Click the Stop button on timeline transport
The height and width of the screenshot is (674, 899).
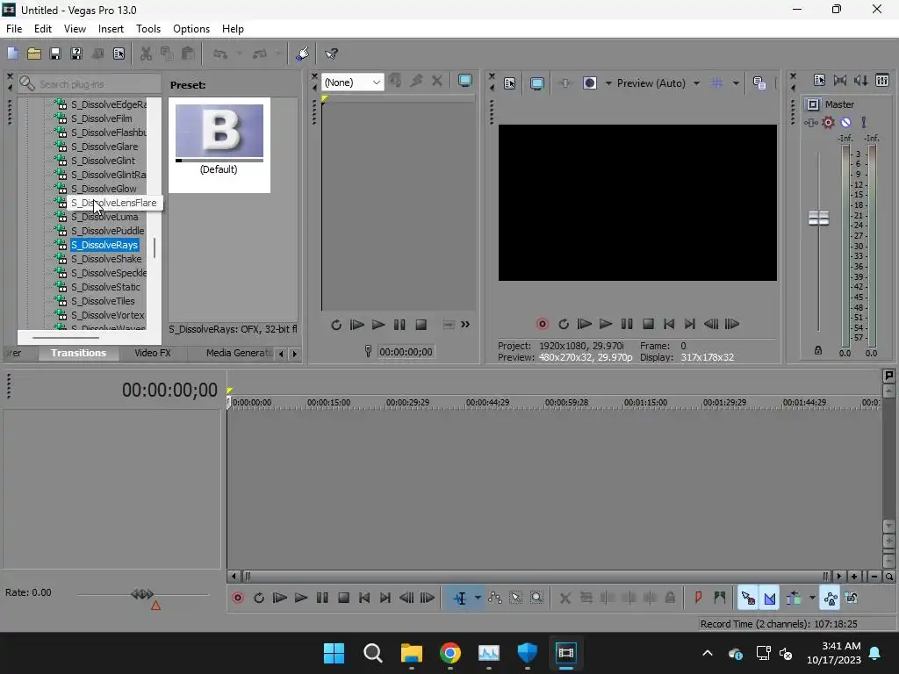343,599
